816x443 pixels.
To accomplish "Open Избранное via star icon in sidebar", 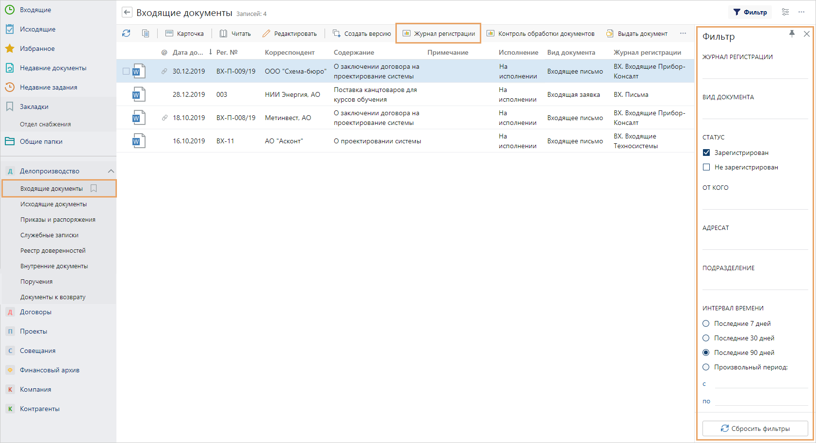I will pos(10,48).
